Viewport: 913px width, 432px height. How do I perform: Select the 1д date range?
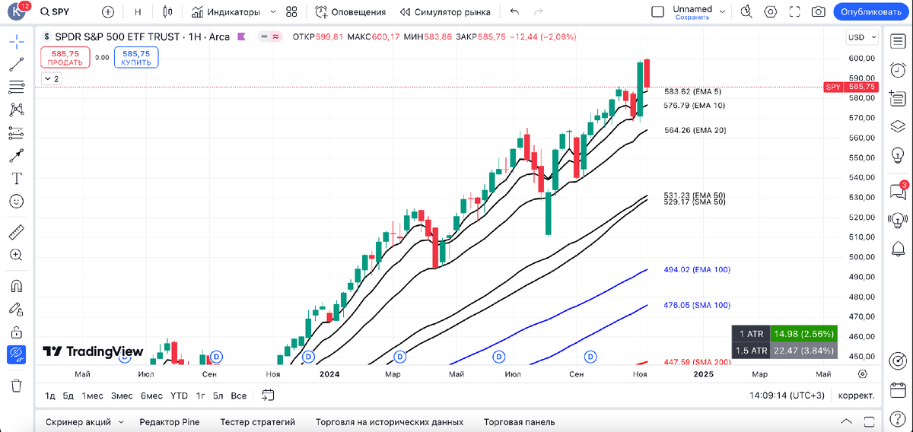pos(49,395)
